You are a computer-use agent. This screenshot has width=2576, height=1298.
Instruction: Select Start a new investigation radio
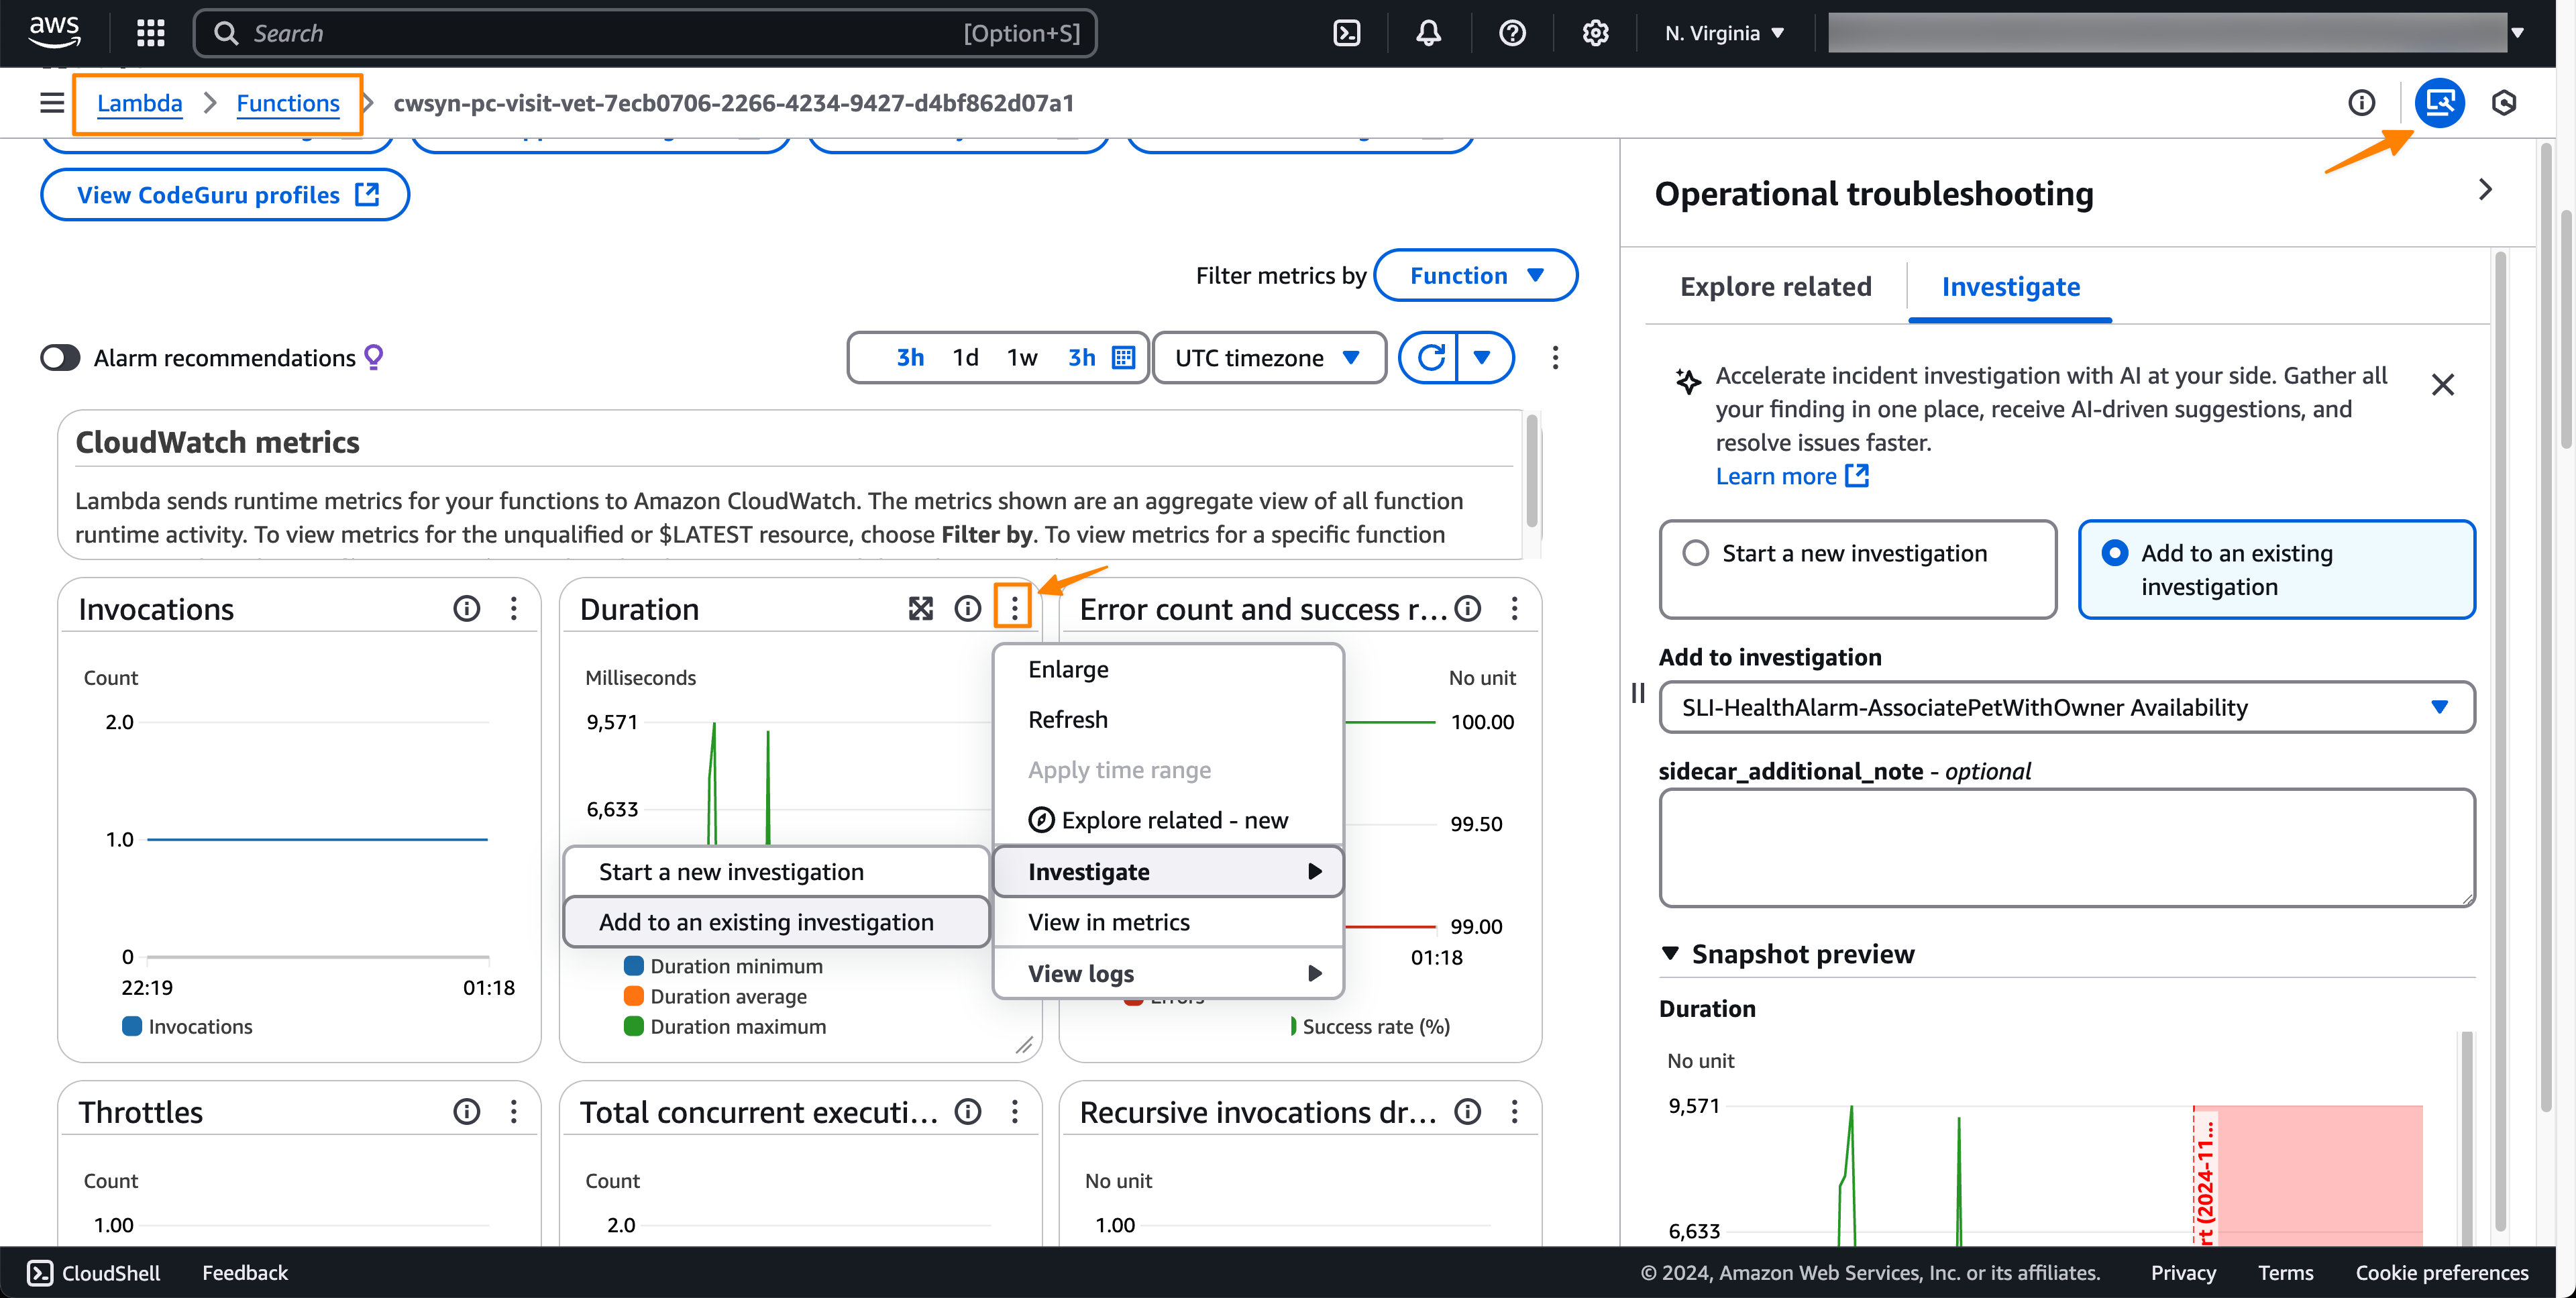(x=1695, y=553)
